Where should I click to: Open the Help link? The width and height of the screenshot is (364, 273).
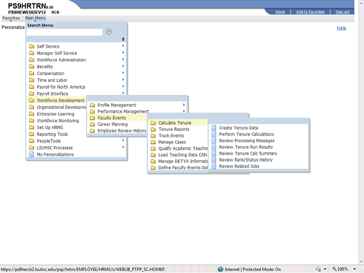[341, 28]
